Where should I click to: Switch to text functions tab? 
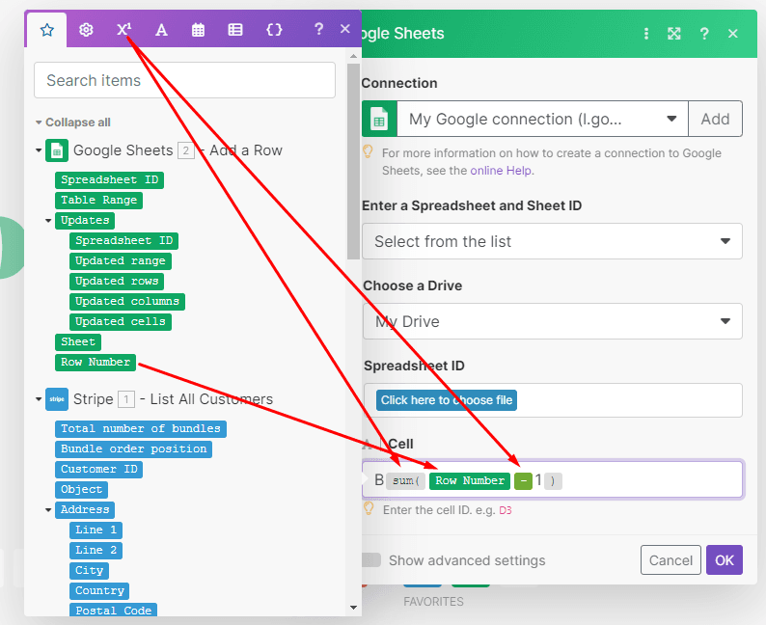(161, 30)
